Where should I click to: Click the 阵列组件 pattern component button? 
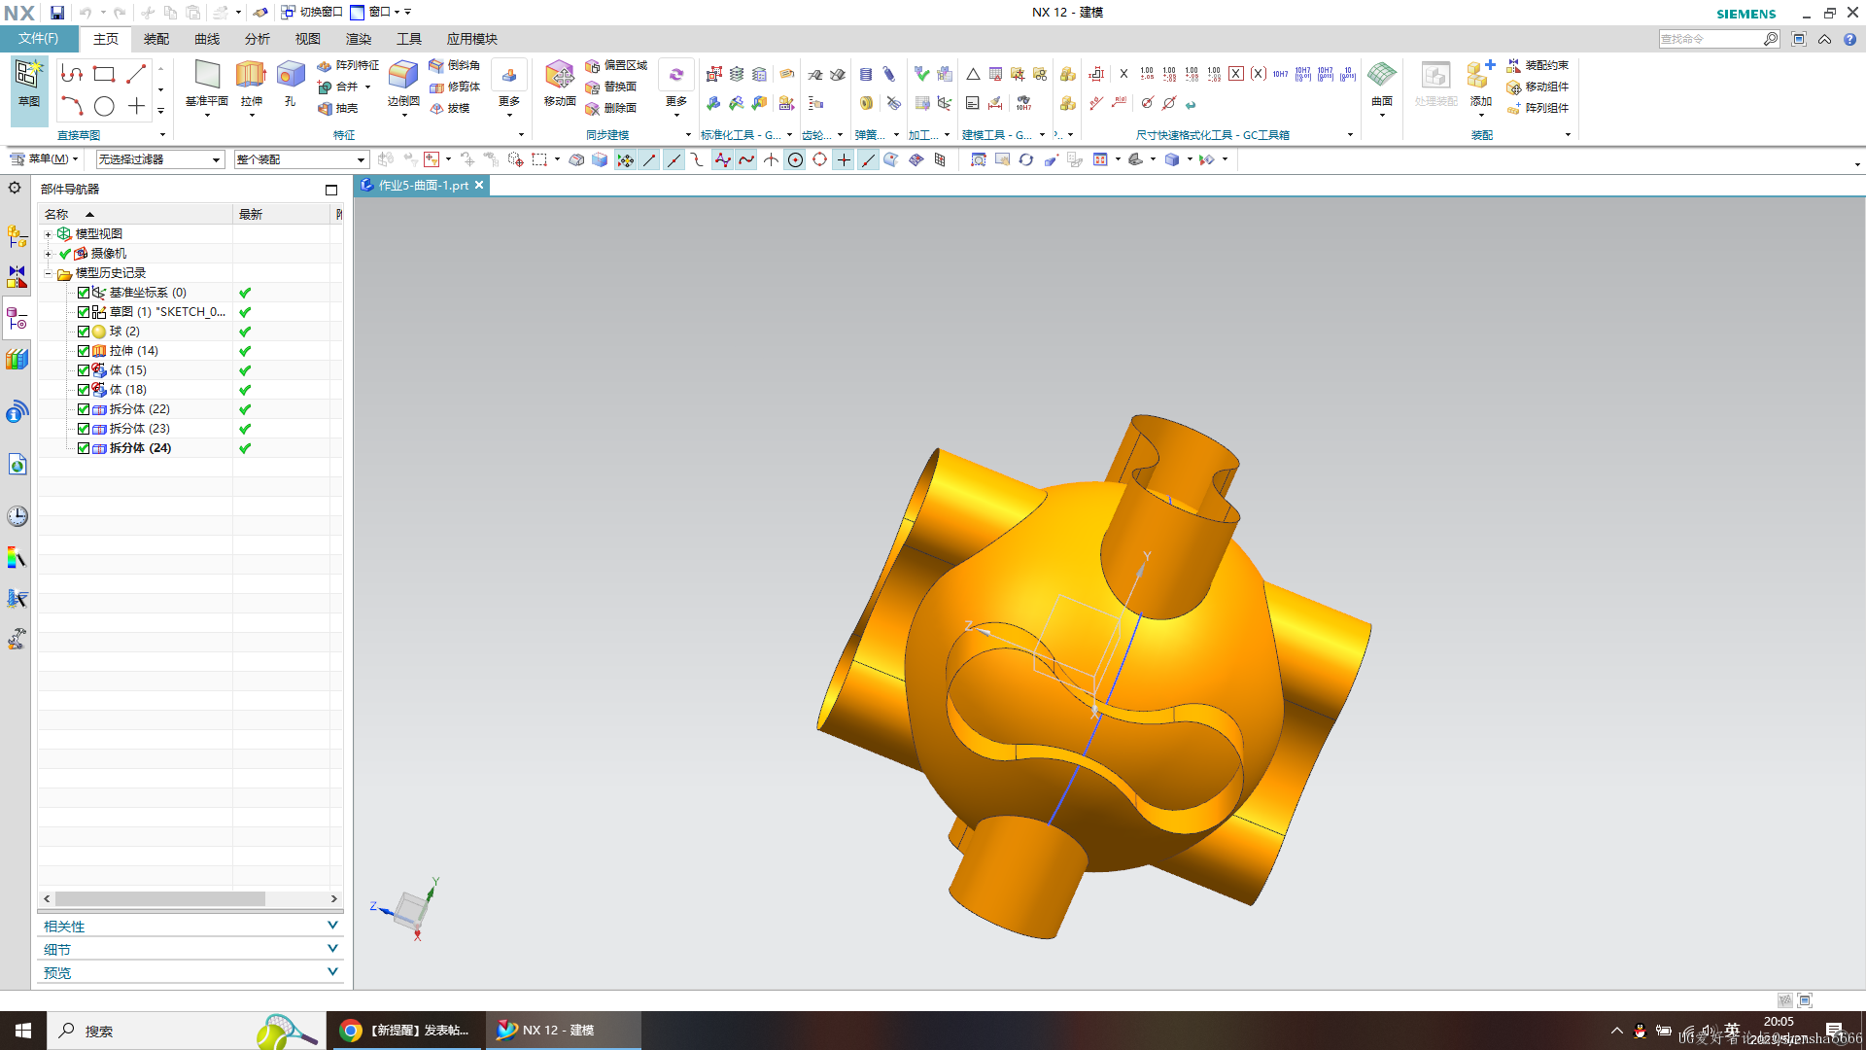pyautogui.click(x=1538, y=108)
